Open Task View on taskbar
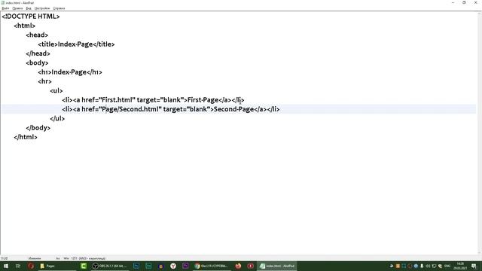Image resolution: width=482 pixels, height=271 pixels. tap(18, 266)
